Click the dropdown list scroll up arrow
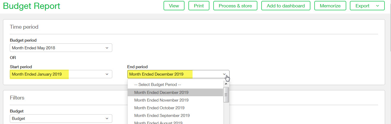Viewport: 391px width, 124px height. [226, 83]
